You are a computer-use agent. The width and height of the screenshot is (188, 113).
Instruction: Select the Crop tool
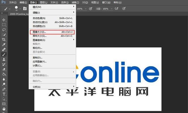pos(4,40)
